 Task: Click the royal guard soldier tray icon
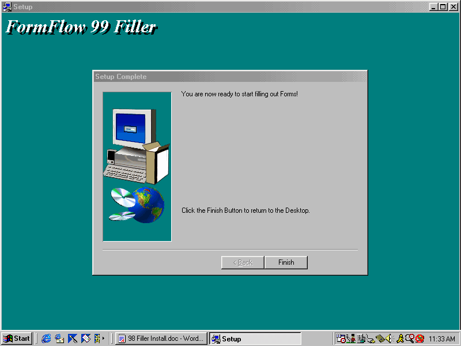(351, 339)
